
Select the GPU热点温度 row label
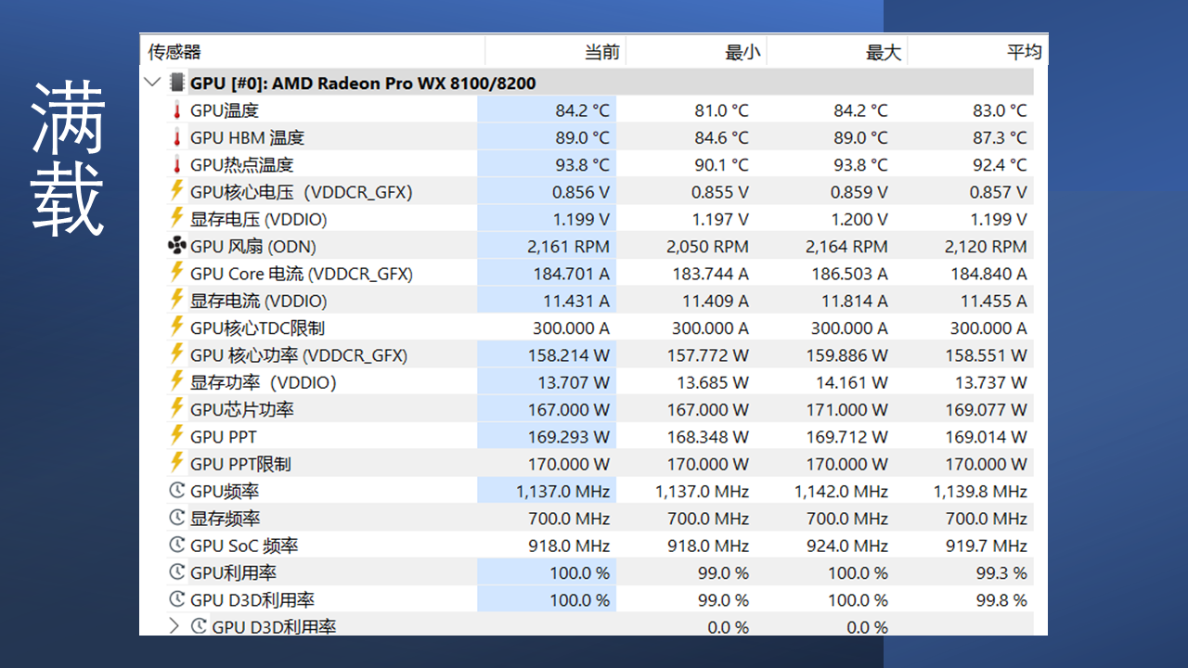(x=241, y=164)
